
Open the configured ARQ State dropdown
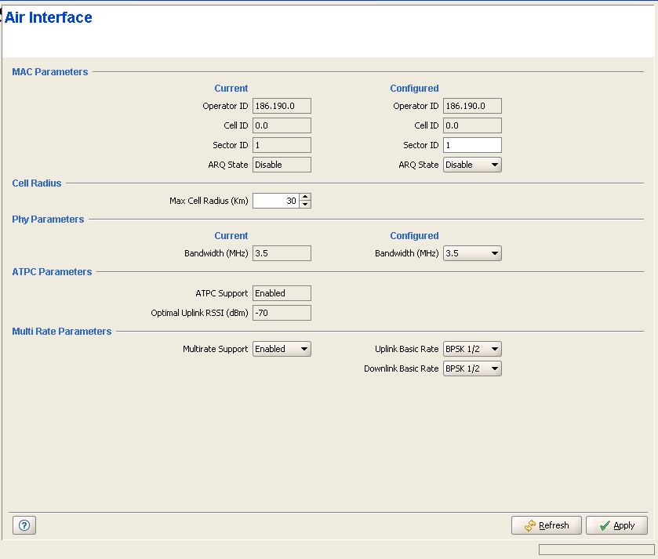pyautogui.click(x=472, y=165)
